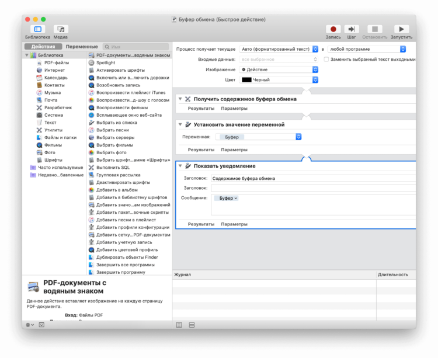Image resolution: width=438 pixels, height=358 pixels.
Task: Open the любой программе dropdown
Action: pyautogui.click(x=367, y=49)
